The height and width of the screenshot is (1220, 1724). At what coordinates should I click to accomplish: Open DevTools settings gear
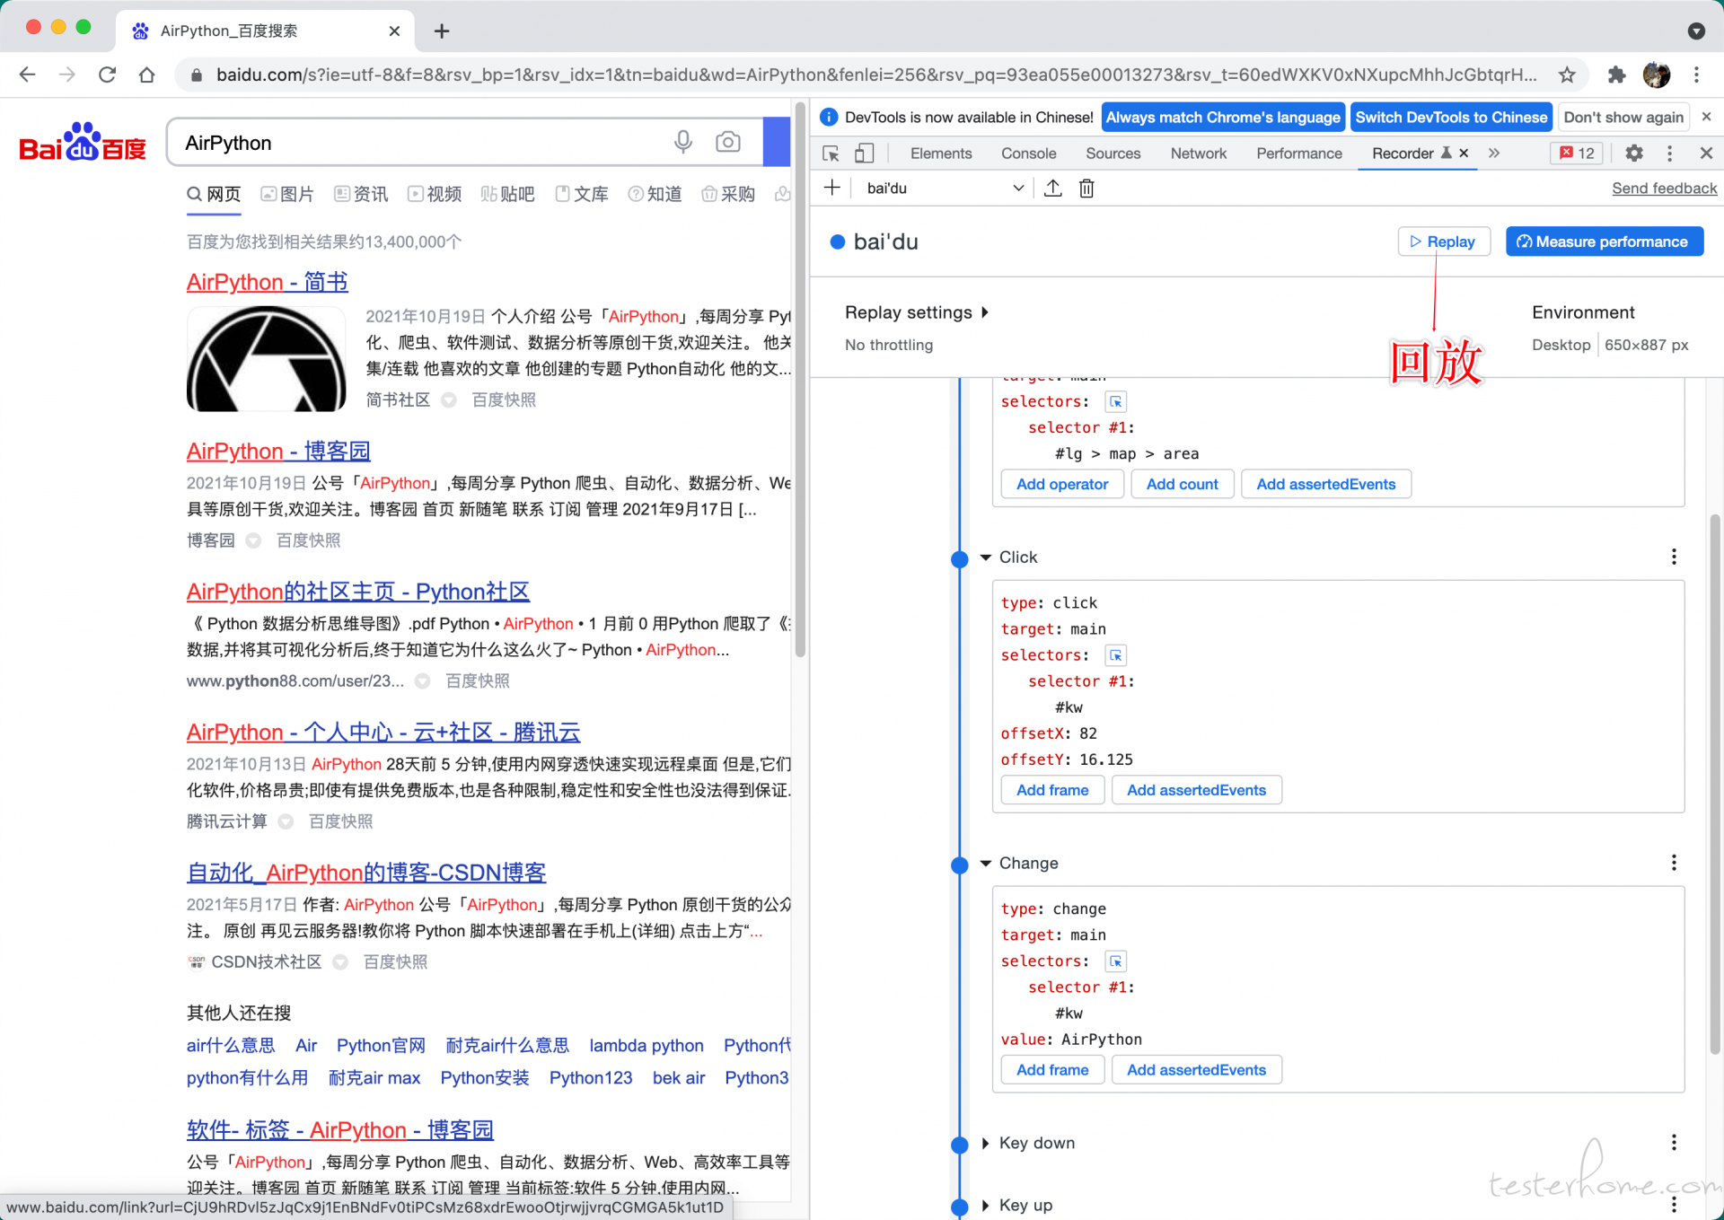(x=1634, y=154)
